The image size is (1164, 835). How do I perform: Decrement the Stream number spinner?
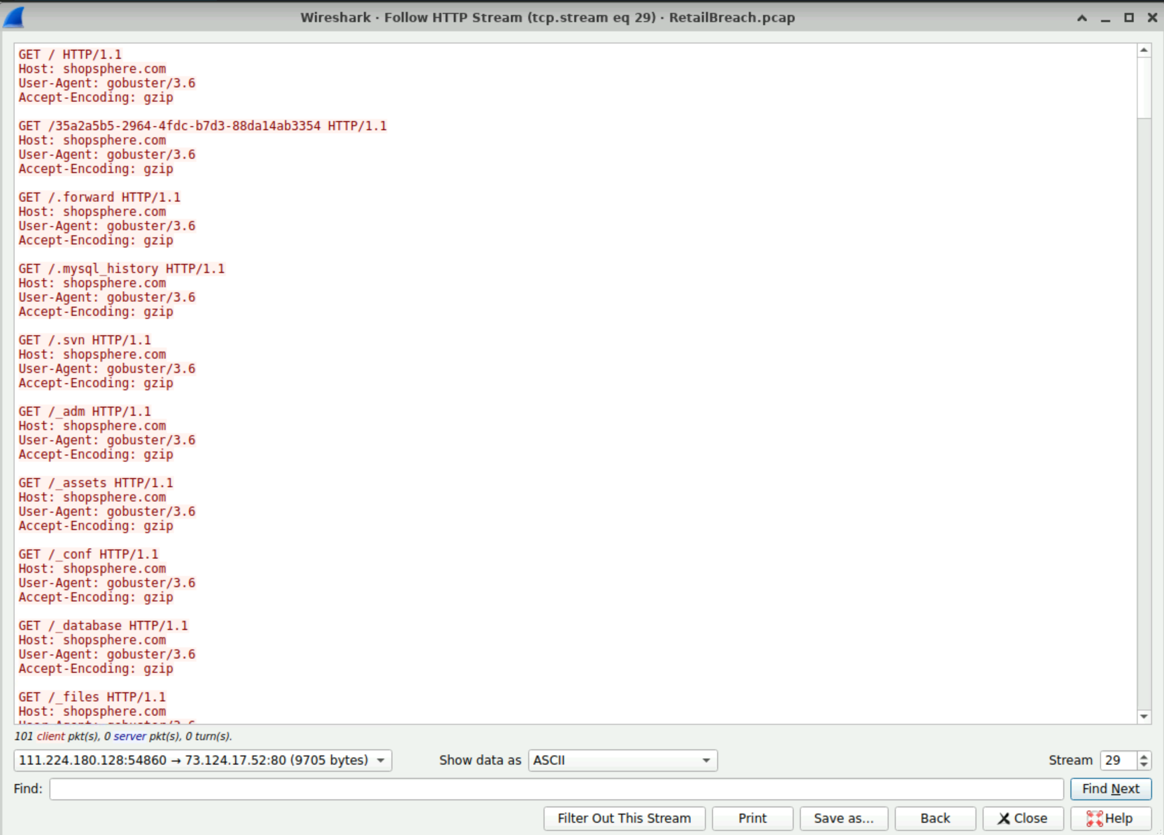click(1144, 765)
